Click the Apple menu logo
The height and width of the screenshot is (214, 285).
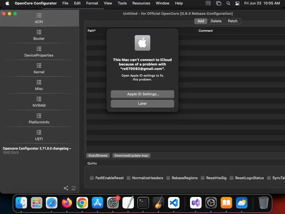tap(7, 3)
